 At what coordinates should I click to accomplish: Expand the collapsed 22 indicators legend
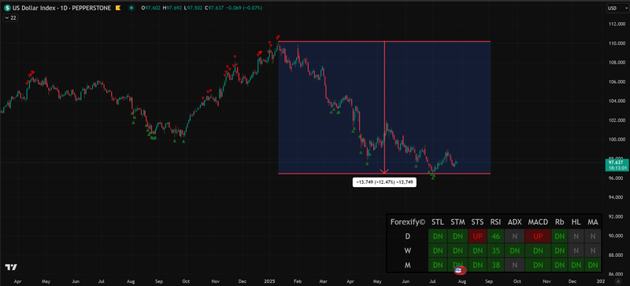click(10, 17)
